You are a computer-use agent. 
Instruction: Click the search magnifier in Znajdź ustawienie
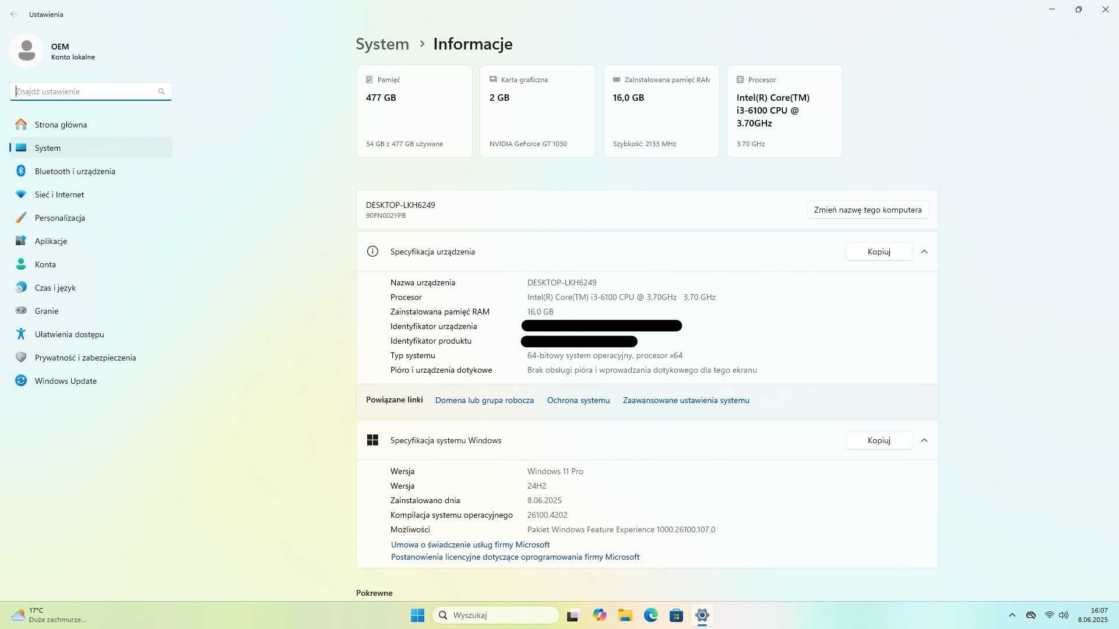tap(161, 91)
